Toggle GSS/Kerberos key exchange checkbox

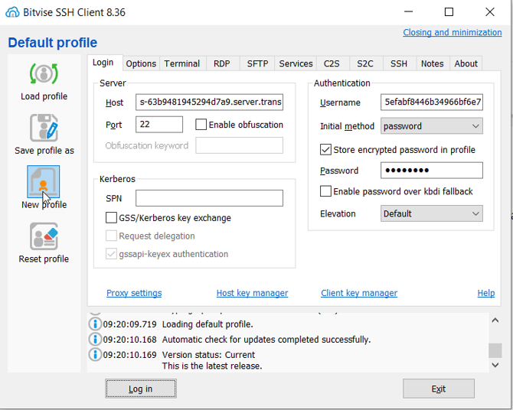111,218
